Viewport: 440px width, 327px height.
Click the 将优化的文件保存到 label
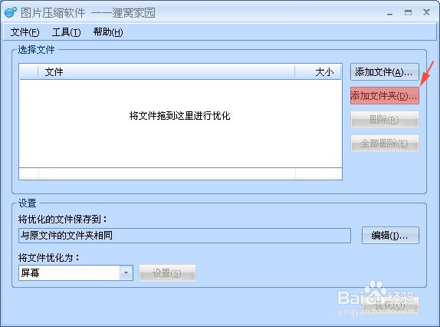62,219
